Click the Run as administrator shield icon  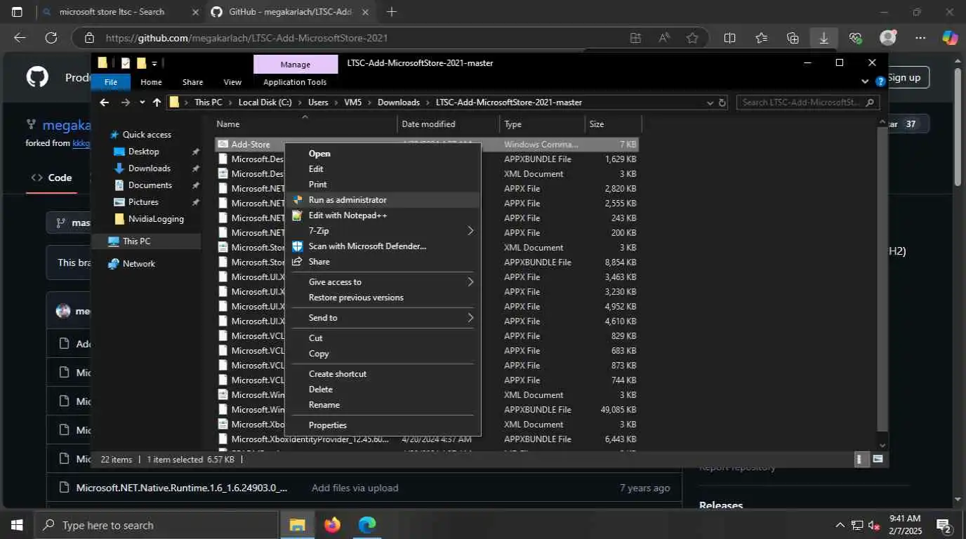(x=297, y=200)
